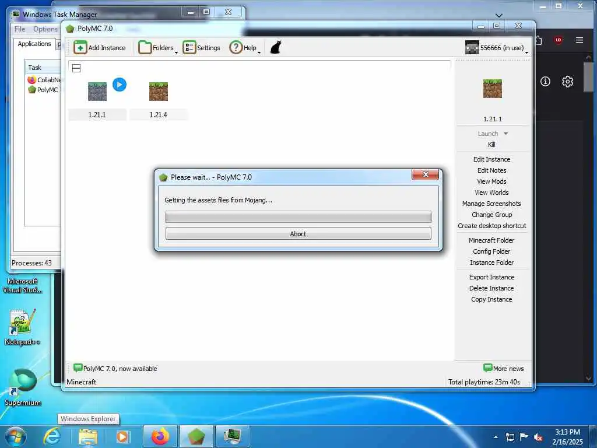Click Copy Instance
The height and width of the screenshot is (448, 597).
click(491, 299)
